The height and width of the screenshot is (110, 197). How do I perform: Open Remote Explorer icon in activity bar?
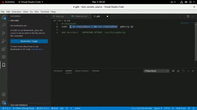pyautogui.click(x=4, y=57)
